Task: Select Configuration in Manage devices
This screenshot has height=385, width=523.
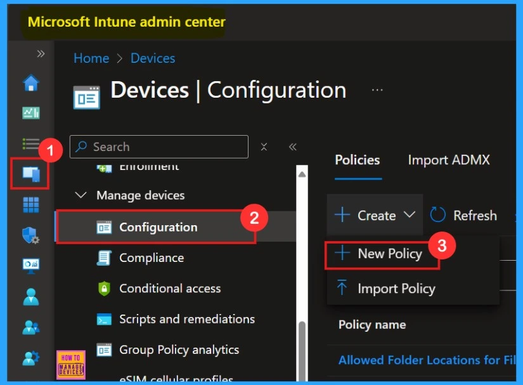Action: [176, 227]
